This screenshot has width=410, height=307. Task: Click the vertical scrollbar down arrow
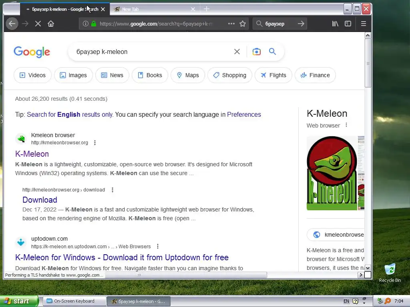coord(368,268)
